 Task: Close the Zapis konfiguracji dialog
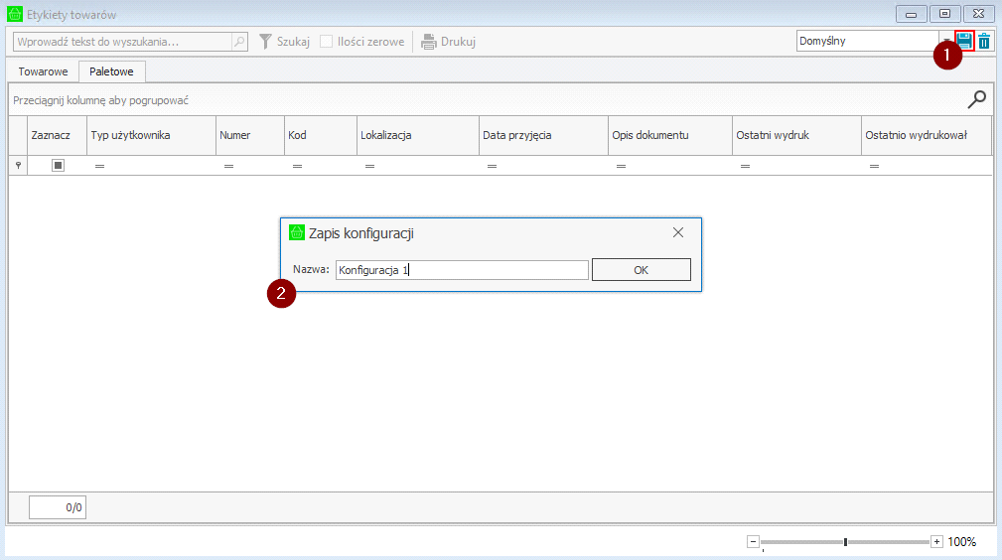coord(678,232)
